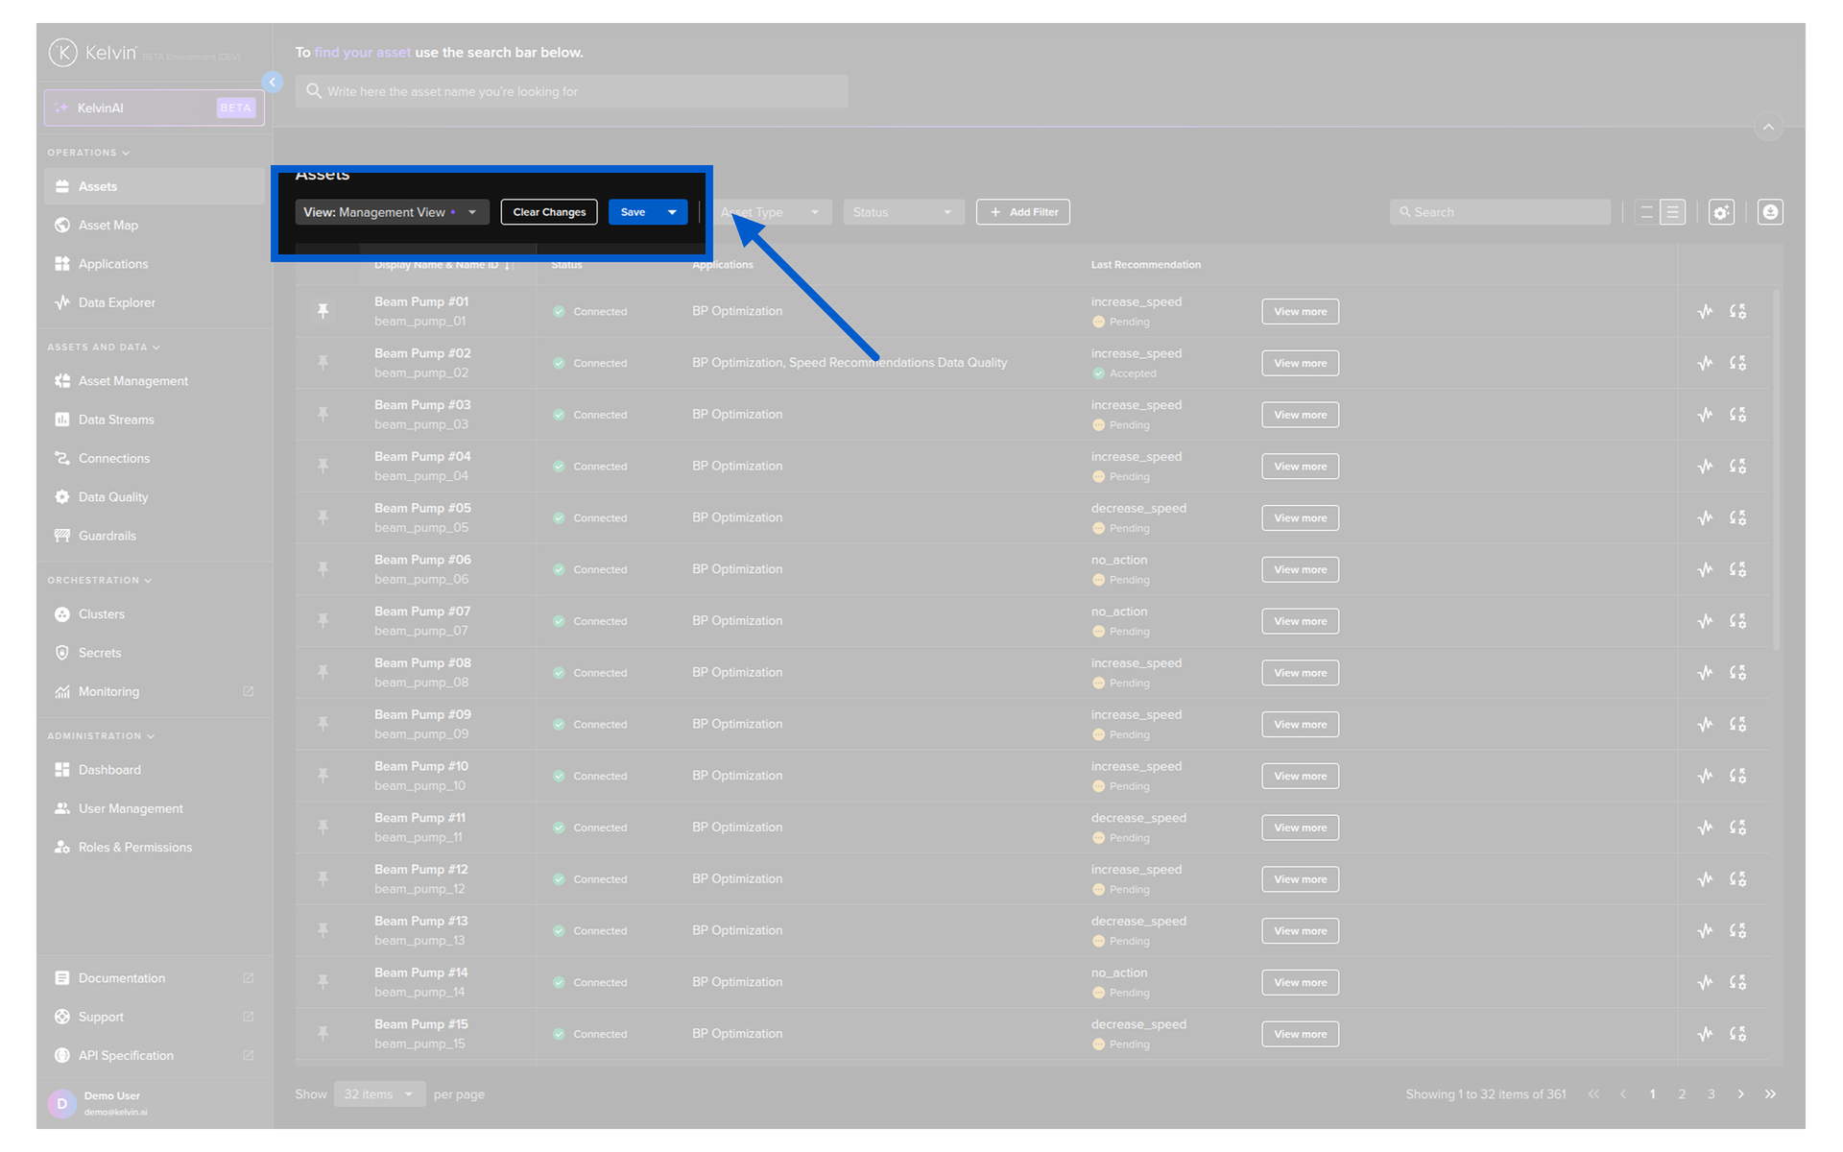Collapse the sidebar with the arrow button
Screen dimensions: 1843x1152
tap(273, 83)
